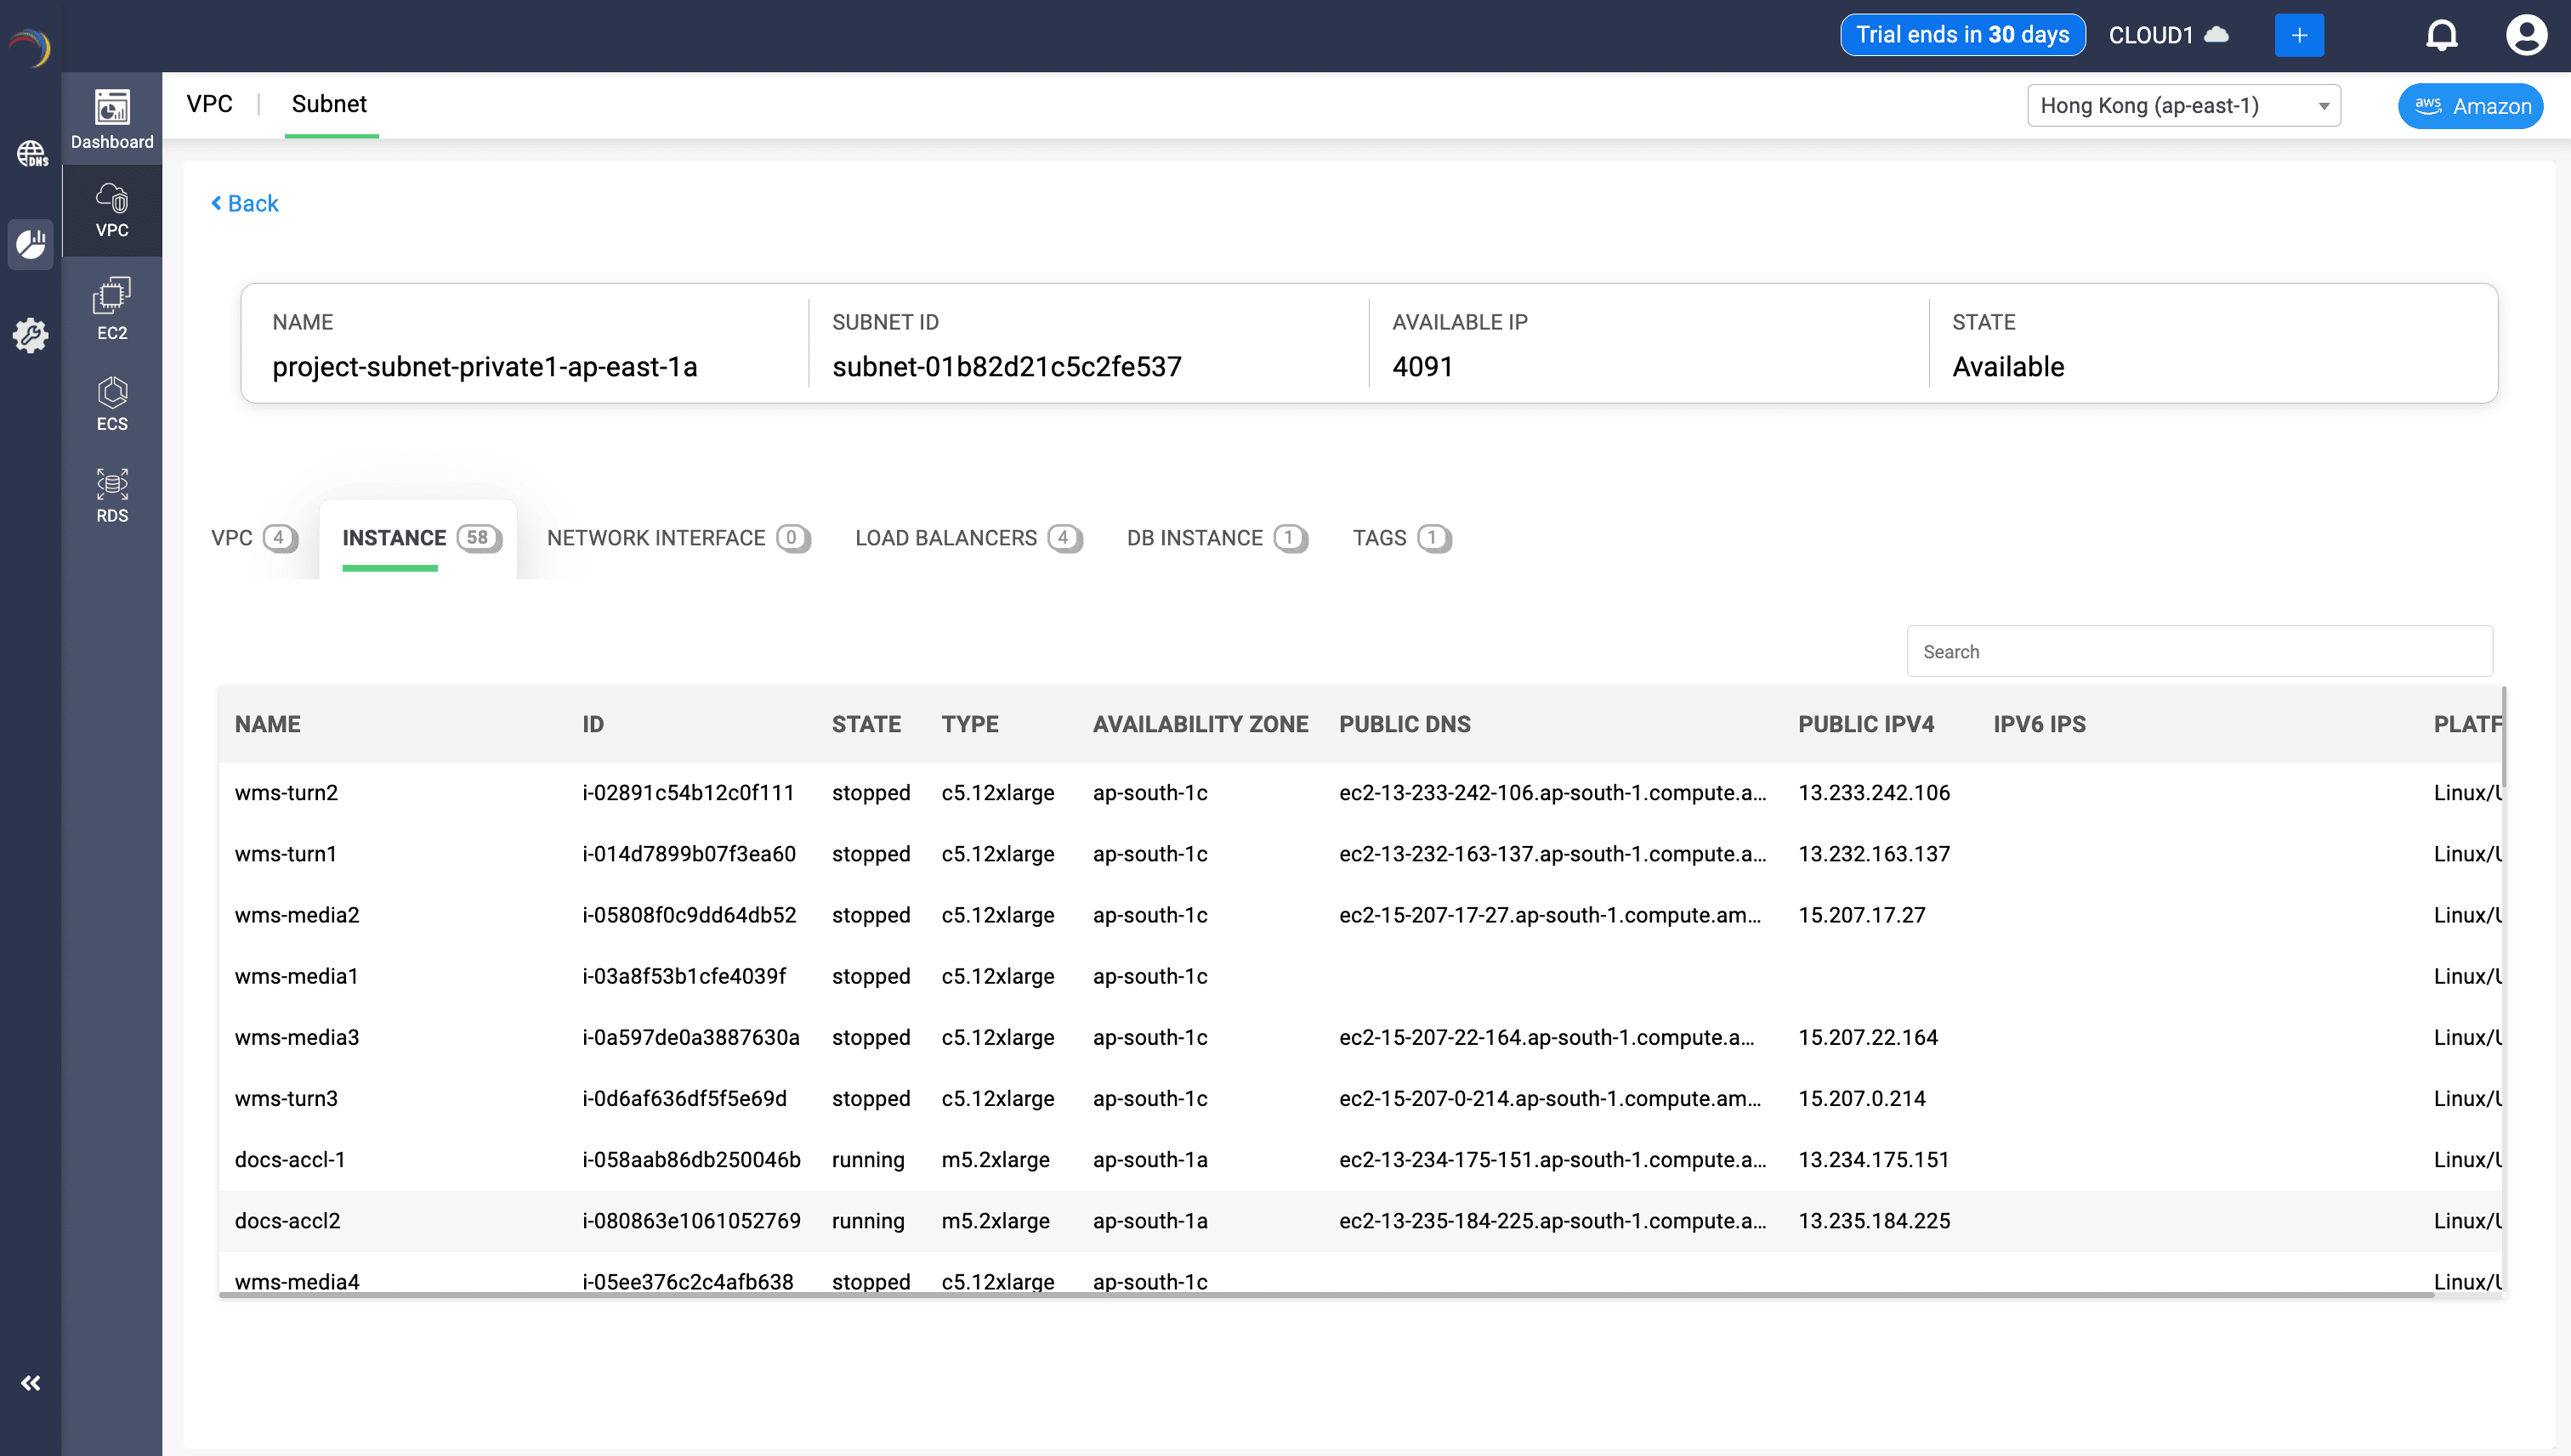Select the VPC sidebar icon
2571x1456 pixels.
[111, 210]
